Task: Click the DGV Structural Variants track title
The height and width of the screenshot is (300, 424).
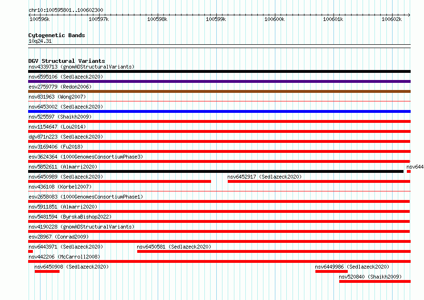Action: tap(67, 61)
